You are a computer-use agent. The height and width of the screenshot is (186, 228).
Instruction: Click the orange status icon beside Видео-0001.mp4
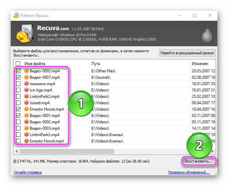26,115
